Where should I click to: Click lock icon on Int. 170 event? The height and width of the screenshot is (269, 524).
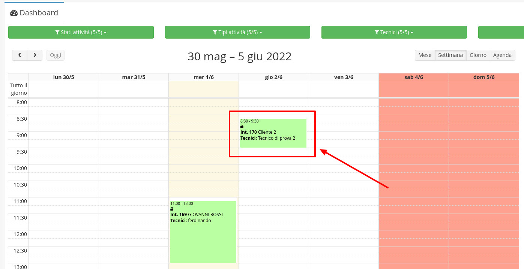tap(242, 127)
